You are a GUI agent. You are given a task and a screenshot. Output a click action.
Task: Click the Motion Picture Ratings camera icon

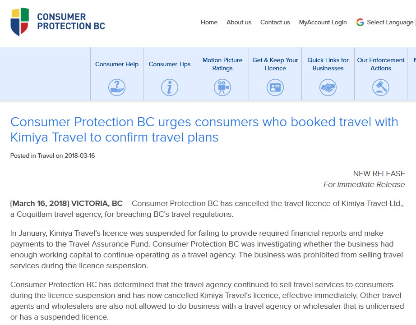[222, 87]
